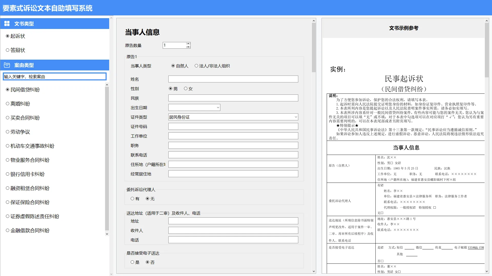Set party type to 自然人
Image resolution: width=492 pixels, height=276 pixels.
coord(180,66)
